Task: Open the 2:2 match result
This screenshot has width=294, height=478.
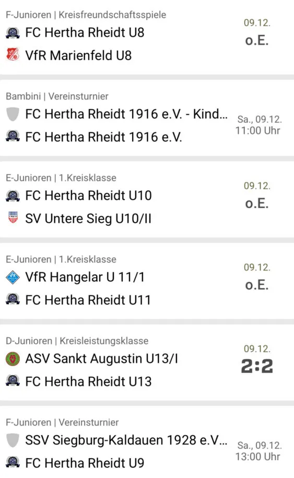Action: [257, 366]
